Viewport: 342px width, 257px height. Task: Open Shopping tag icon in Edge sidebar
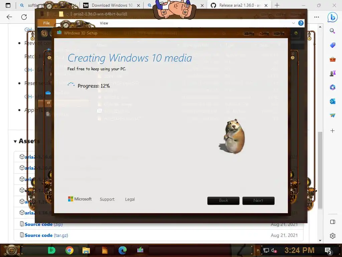(x=332, y=45)
